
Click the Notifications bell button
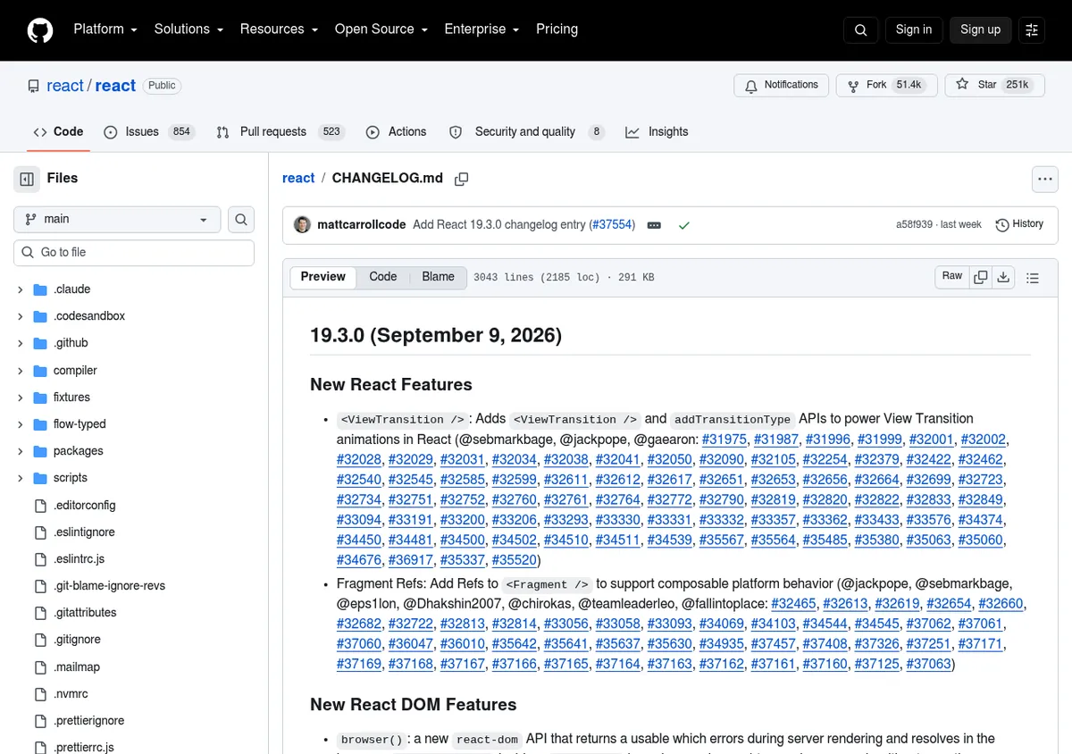(x=782, y=85)
